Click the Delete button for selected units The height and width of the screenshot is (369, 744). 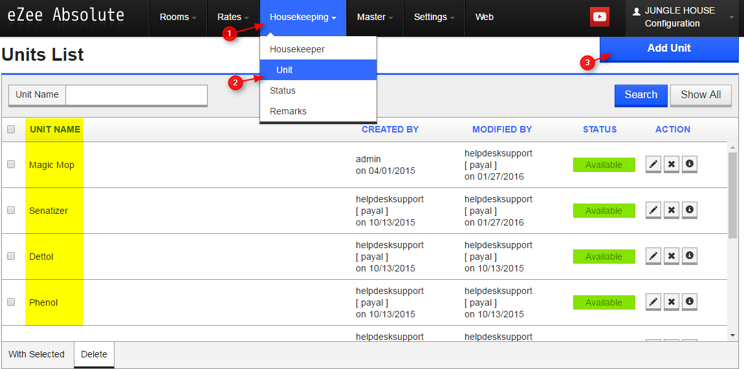point(94,354)
